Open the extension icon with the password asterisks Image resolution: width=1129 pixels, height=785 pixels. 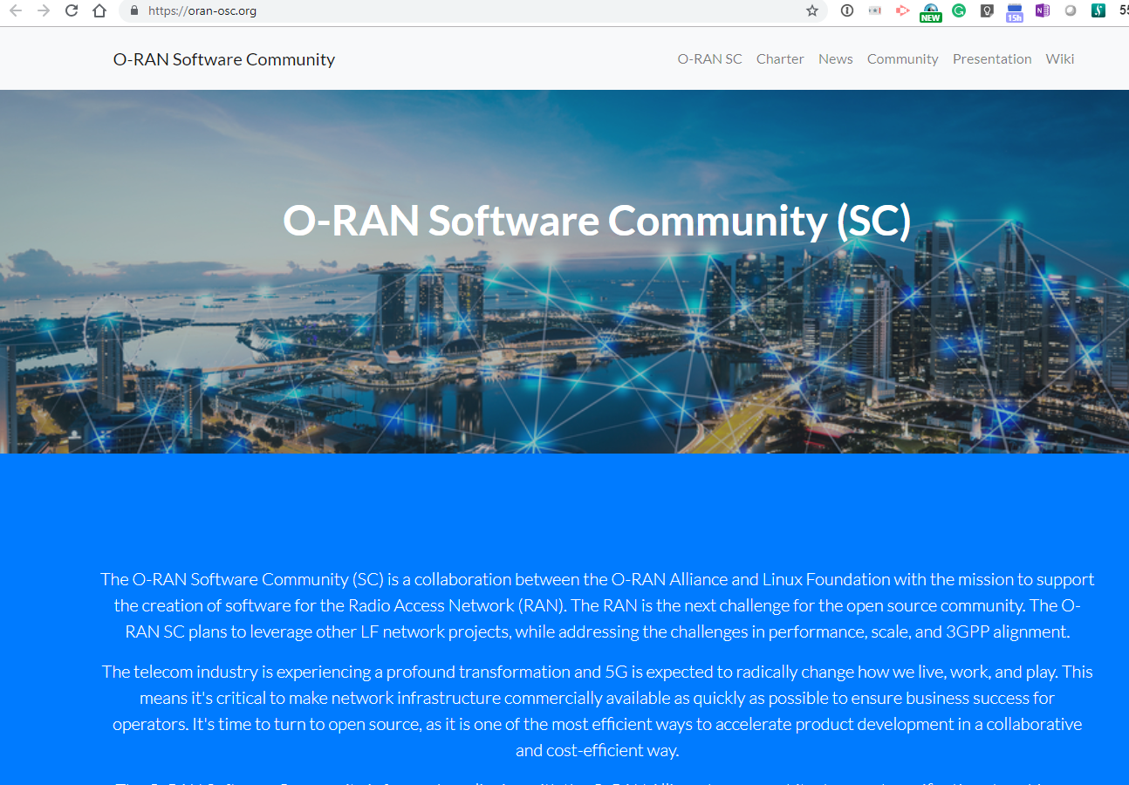(875, 10)
